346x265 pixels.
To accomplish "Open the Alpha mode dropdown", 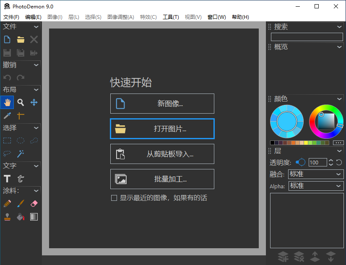I will (x=316, y=186).
